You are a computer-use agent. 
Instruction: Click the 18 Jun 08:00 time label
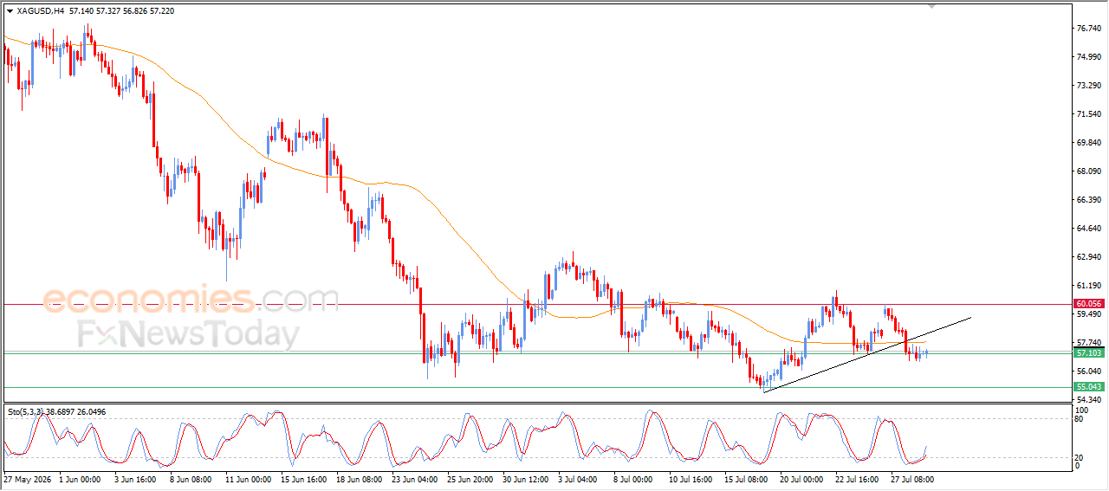point(359,478)
